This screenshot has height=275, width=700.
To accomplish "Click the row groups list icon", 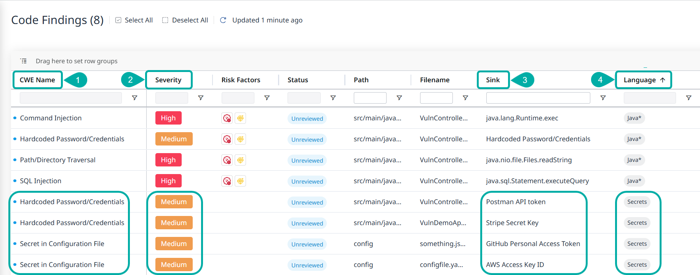I will click(24, 61).
